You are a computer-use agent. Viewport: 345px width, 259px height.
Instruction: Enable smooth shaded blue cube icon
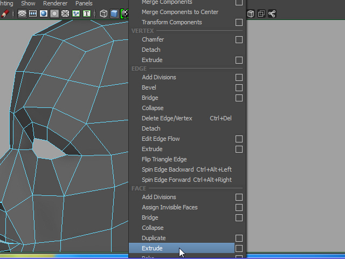(x=114, y=13)
